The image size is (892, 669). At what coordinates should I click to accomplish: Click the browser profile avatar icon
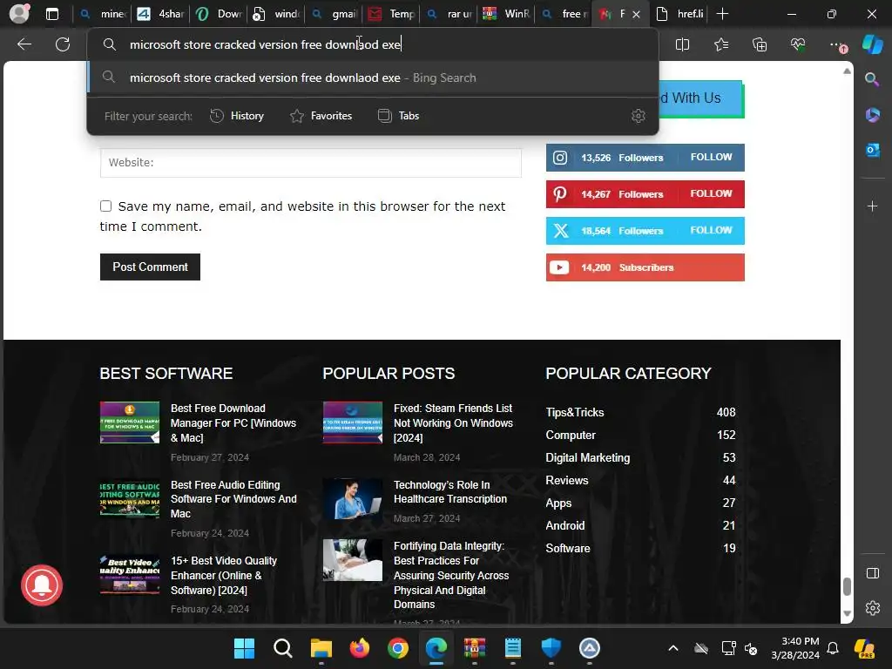pos(19,14)
